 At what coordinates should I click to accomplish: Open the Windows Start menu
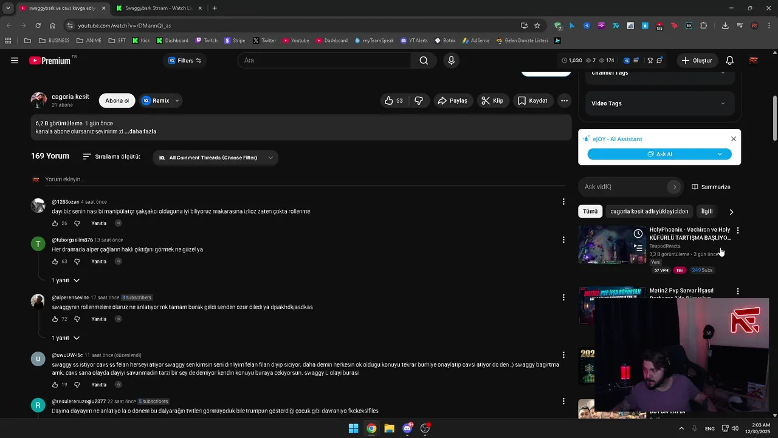(353, 428)
